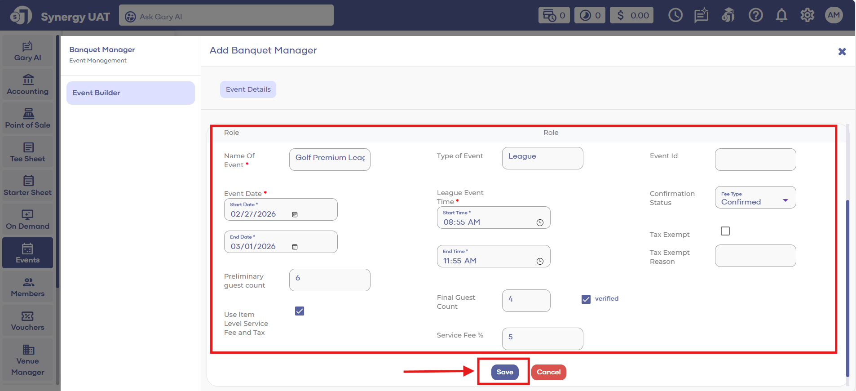Screen dimensions: 856x391
Task: Check the Tax Exempt checkbox
Action: [x=725, y=231]
